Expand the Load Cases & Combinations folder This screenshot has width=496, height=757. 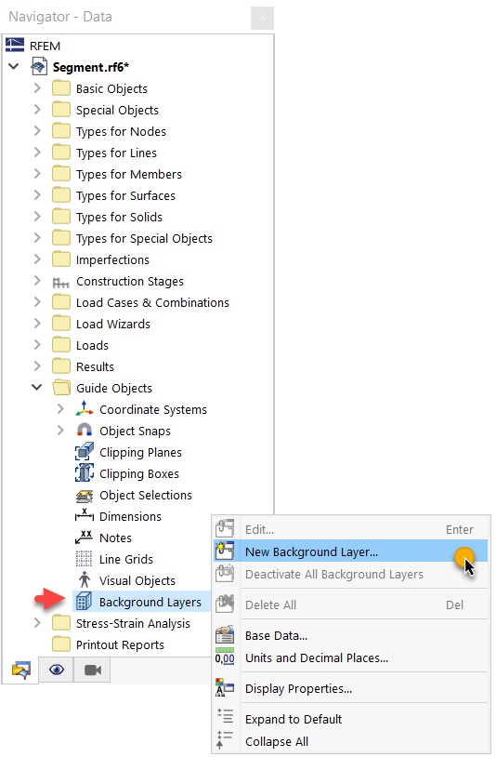coord(37,302)
